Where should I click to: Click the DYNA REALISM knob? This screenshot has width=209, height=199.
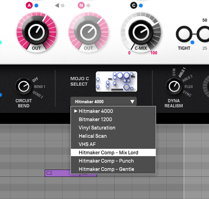(x=174, y=86)
